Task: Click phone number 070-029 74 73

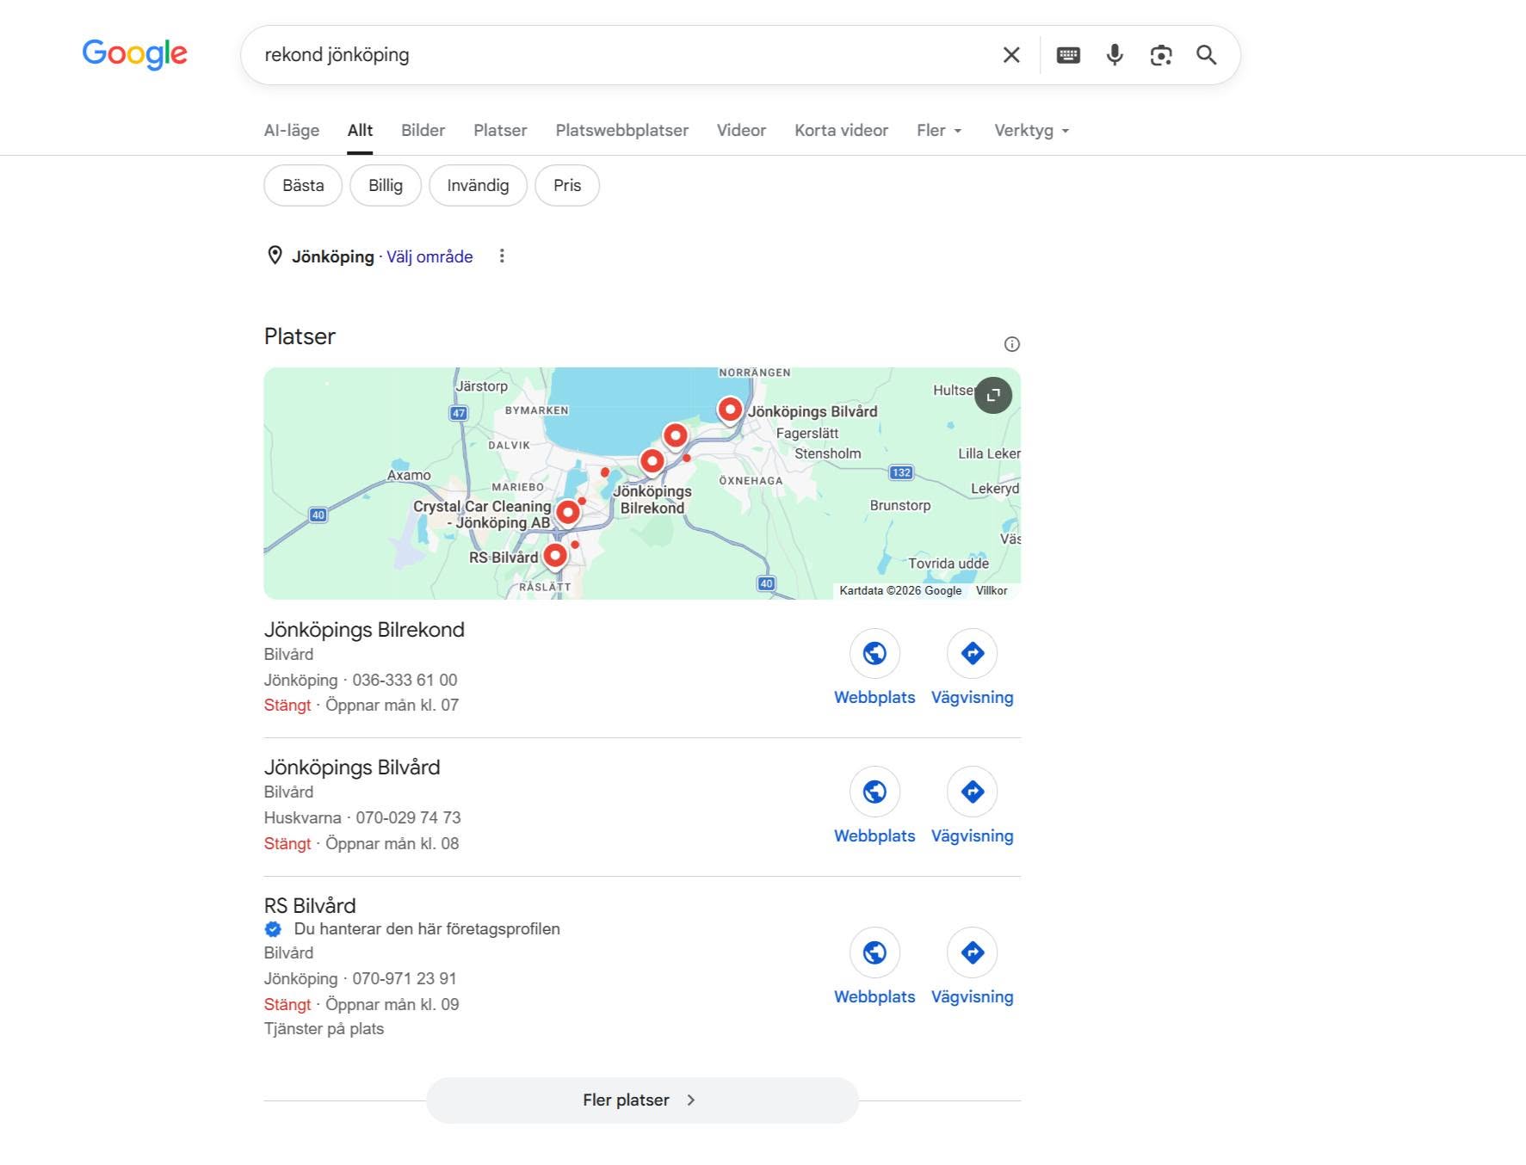Action: pyautogui.click(x=408, y=817)
